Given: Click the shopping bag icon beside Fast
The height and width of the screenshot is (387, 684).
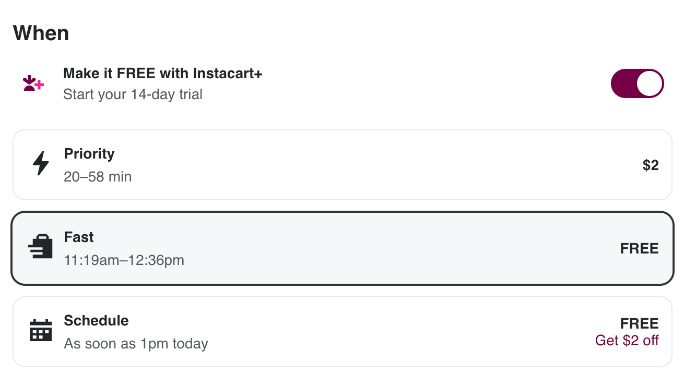Looking at the screenshot, I should (x=41, y=247).
